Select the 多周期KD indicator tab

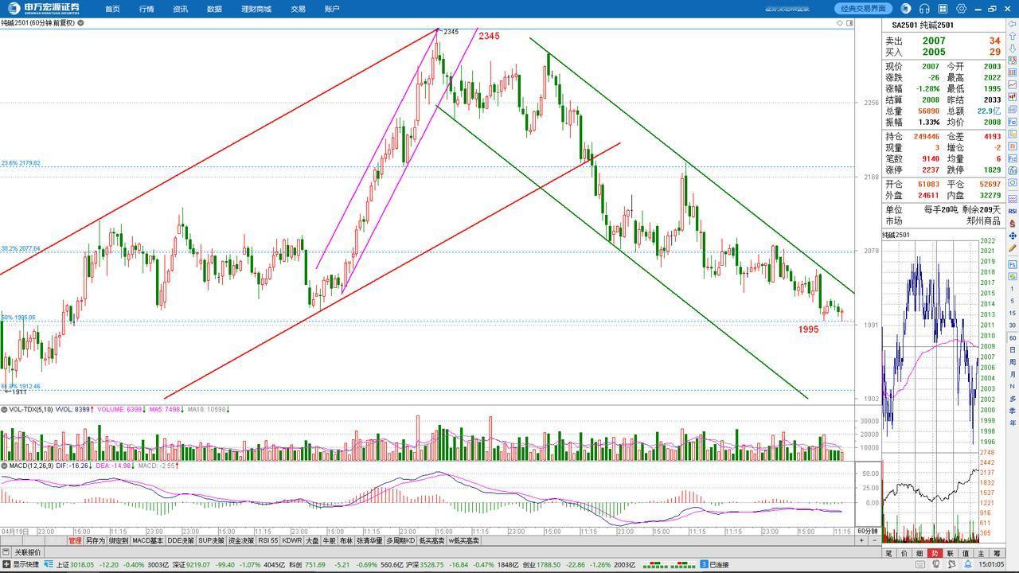coord(401,540)
